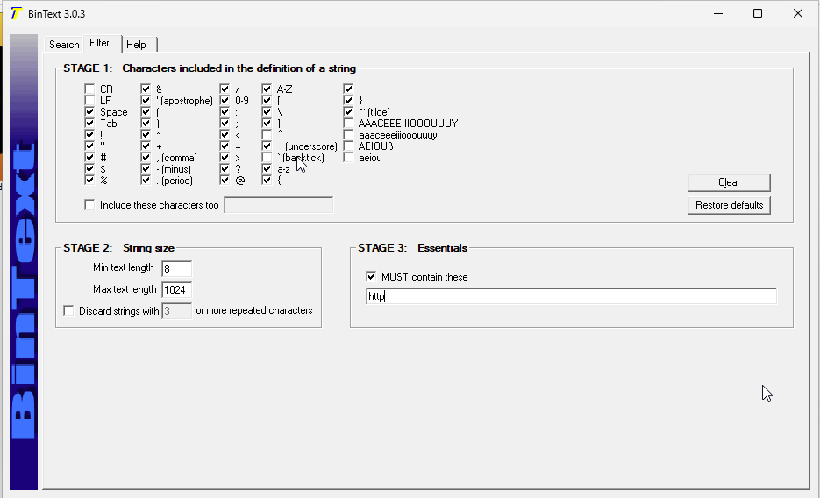Open the BinText title bar app icon
This screenshot has width=820, height=498.
point(16,13)
